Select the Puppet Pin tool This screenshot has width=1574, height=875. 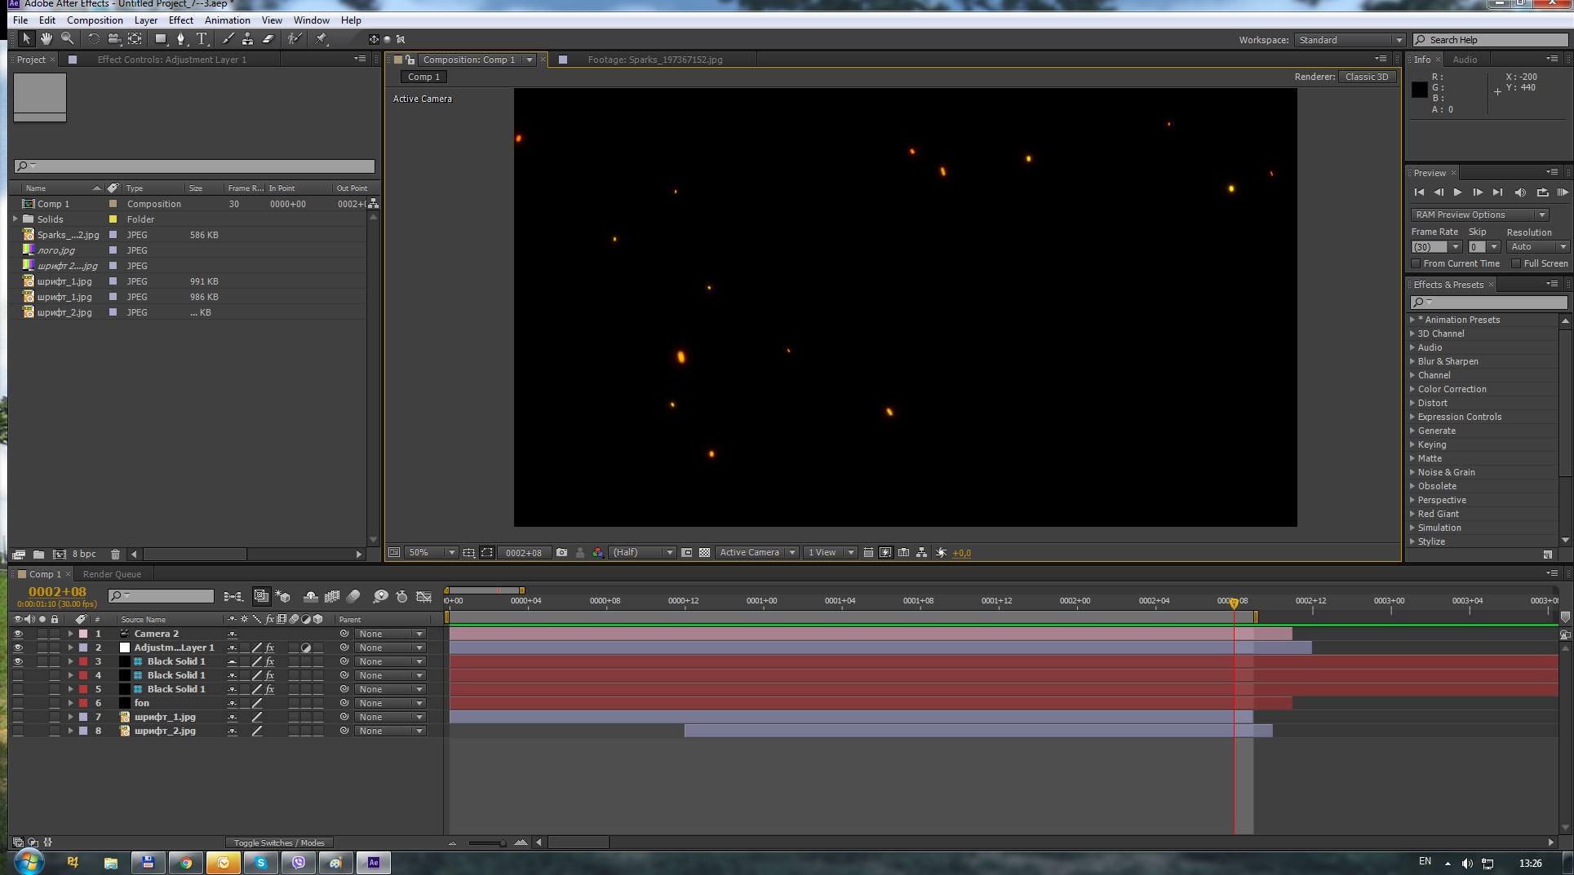point(321,38)
